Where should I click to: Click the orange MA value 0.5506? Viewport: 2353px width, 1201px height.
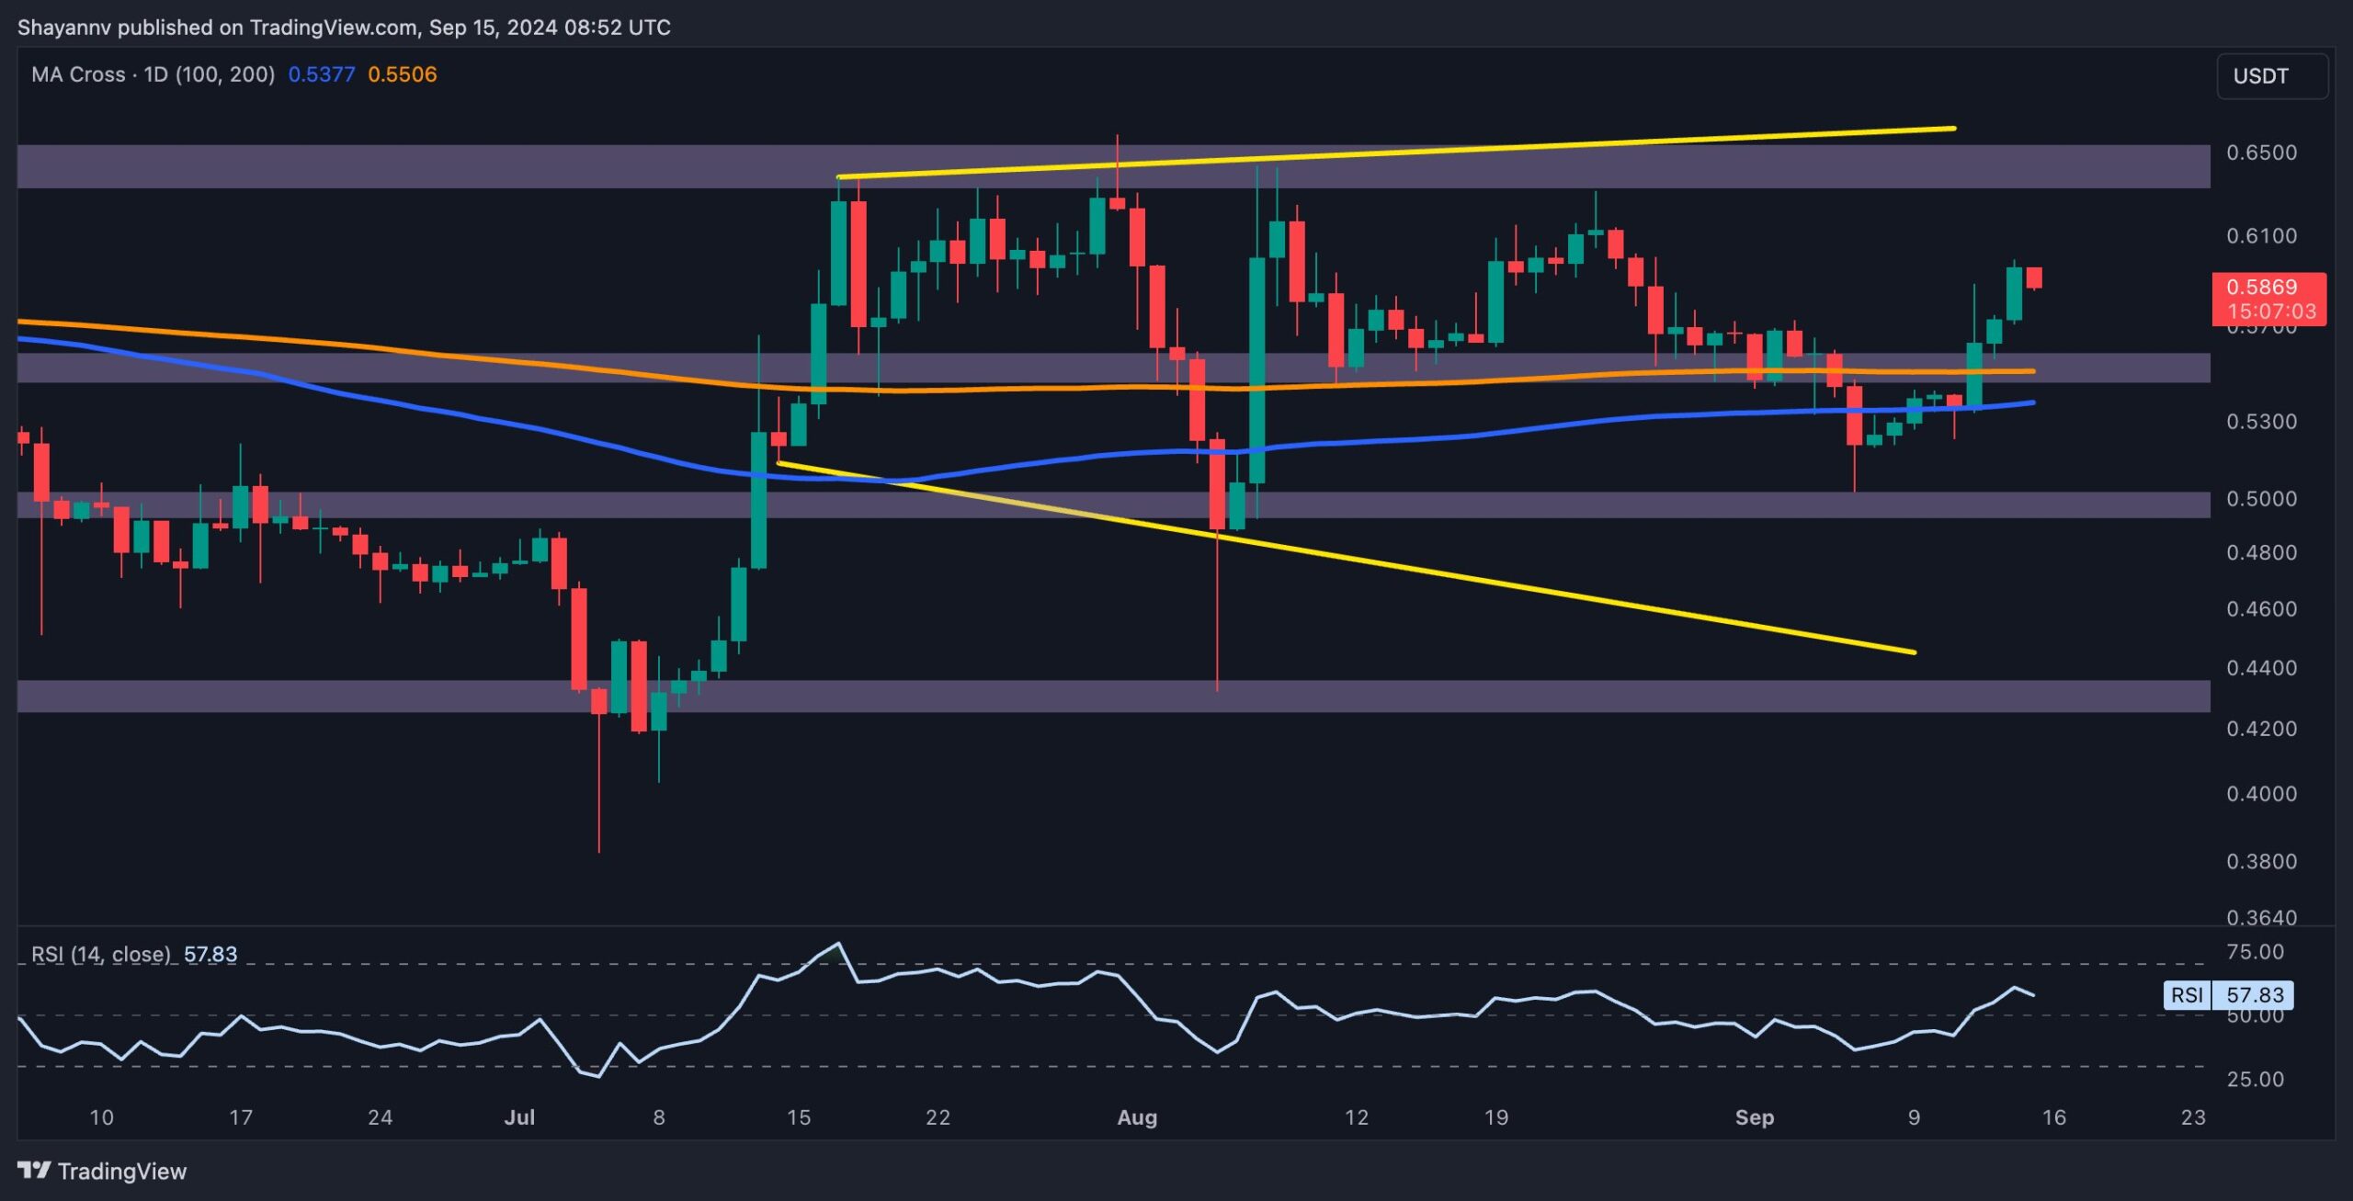click(x=403, y=74)
